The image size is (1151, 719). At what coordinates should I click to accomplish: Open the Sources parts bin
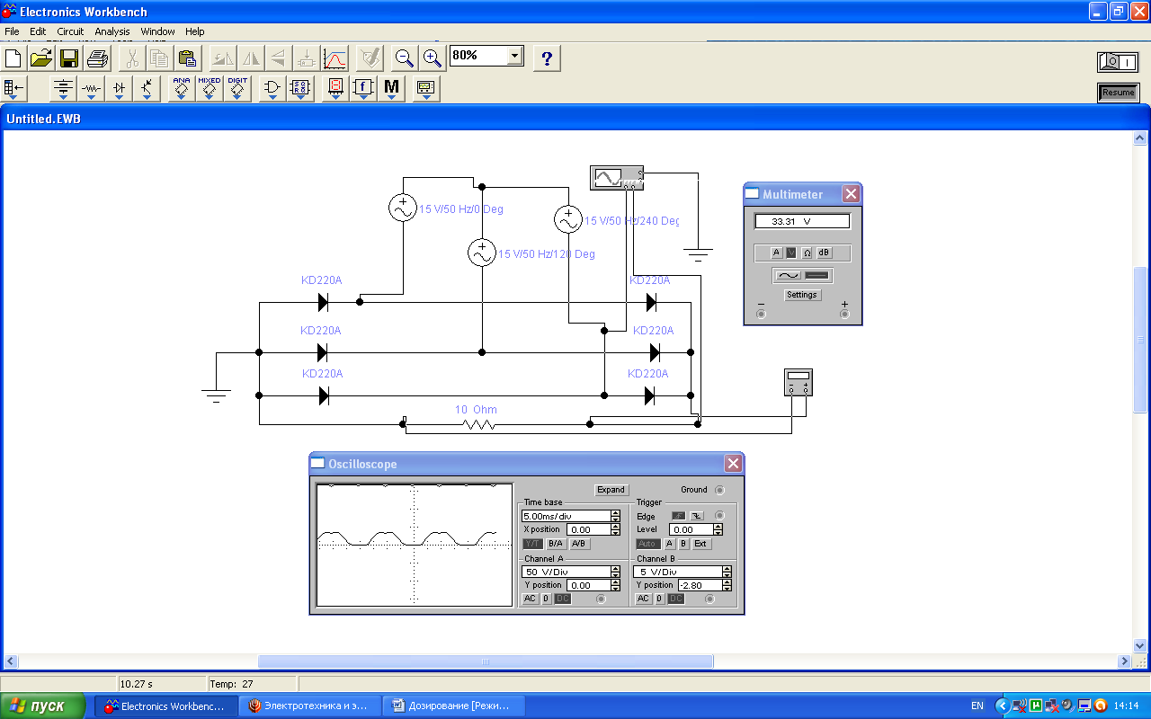63,89
